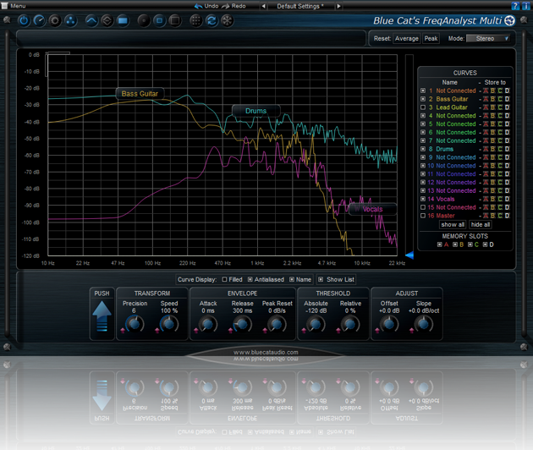
Task: Hide the Vocals curve checkbox
Action: 423,199
